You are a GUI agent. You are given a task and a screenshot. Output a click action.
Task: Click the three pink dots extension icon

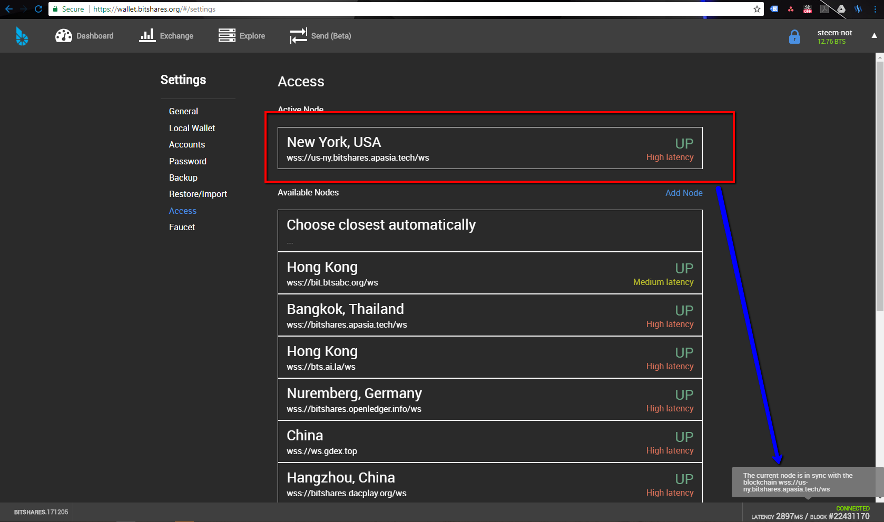[791, 9]
